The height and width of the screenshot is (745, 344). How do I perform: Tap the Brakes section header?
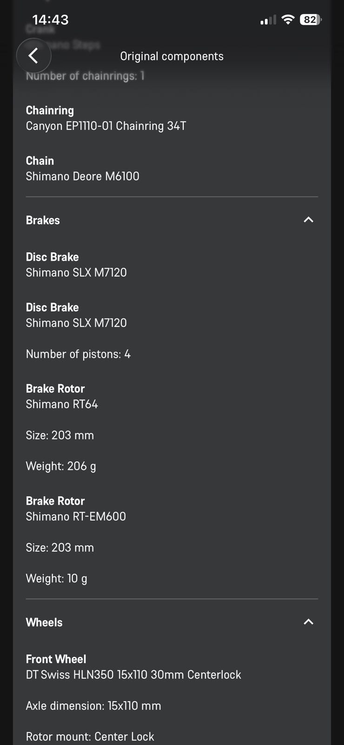172,220
